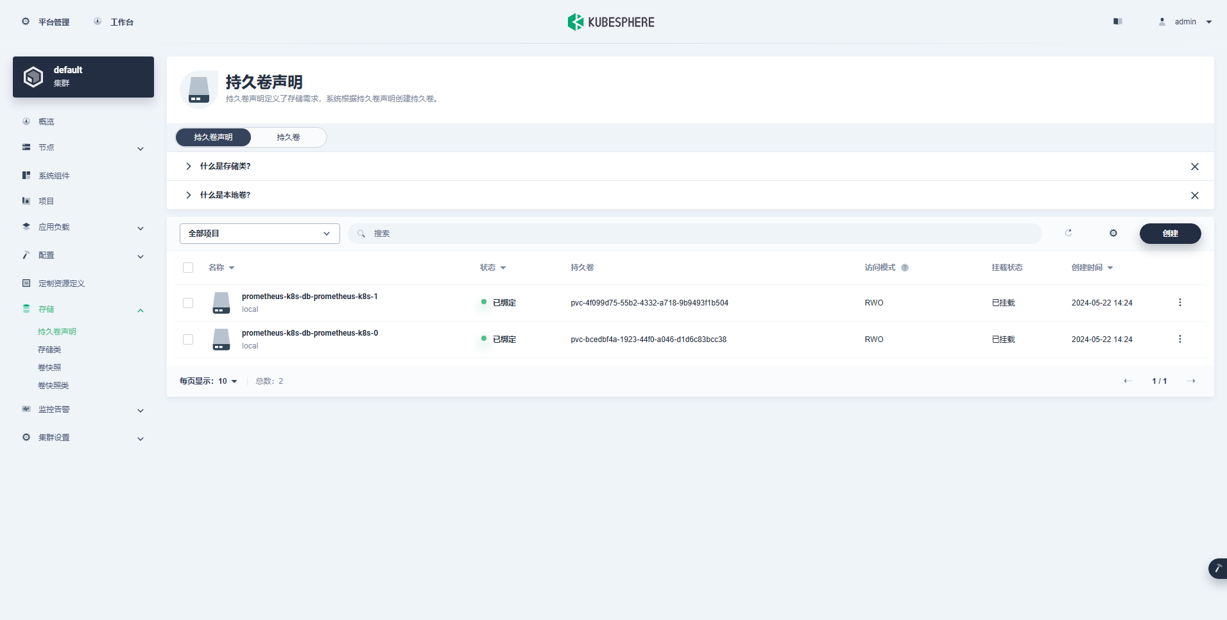Open more actions for prometheus-k8s-1 row
The height and width of the screenshot is (620, 1227).
point(1180,302)
